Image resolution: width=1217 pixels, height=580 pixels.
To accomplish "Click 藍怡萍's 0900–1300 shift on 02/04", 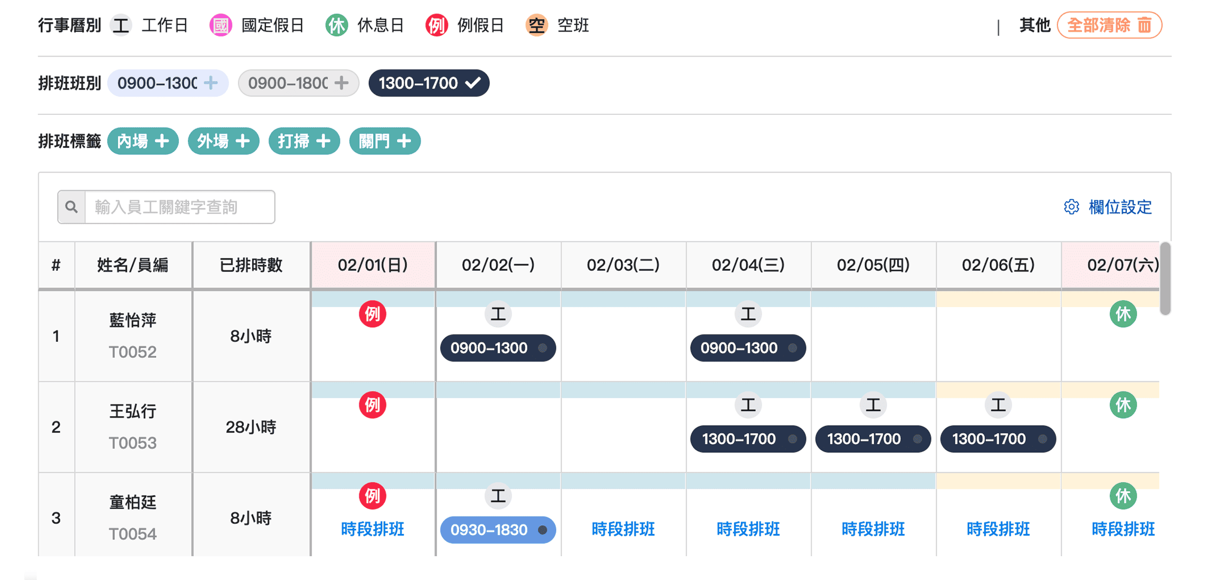I will coord(747,348).
